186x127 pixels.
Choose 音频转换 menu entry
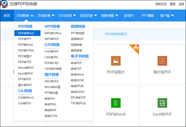[76, 51]
